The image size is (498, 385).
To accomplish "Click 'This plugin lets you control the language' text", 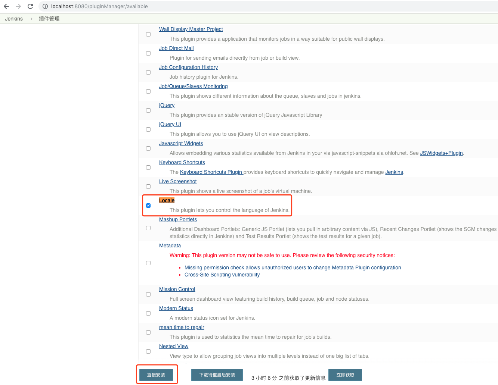I will (229, 210).
